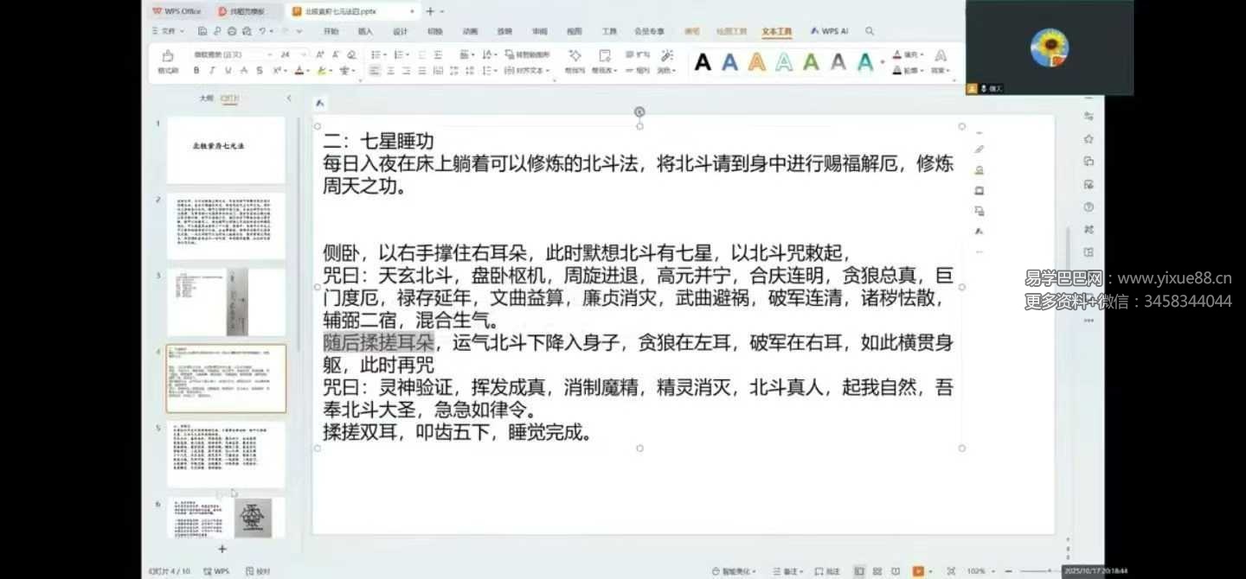Click the clear formatting eraser icon
This screenshot has width=1246, height=579.
352,54
